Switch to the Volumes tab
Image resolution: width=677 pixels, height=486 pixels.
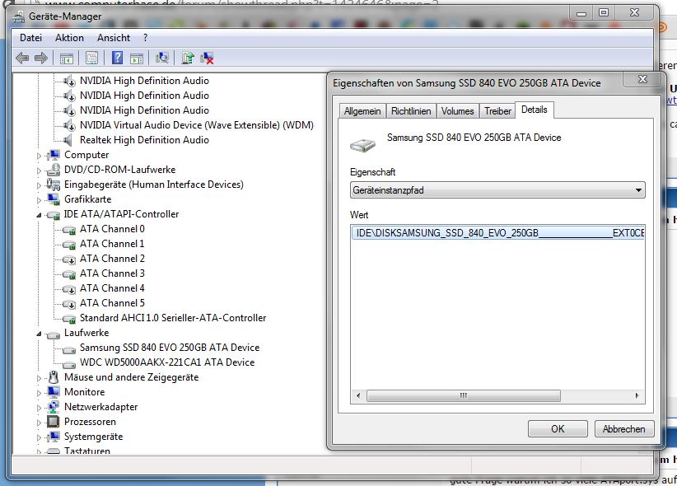click(458, 111)
